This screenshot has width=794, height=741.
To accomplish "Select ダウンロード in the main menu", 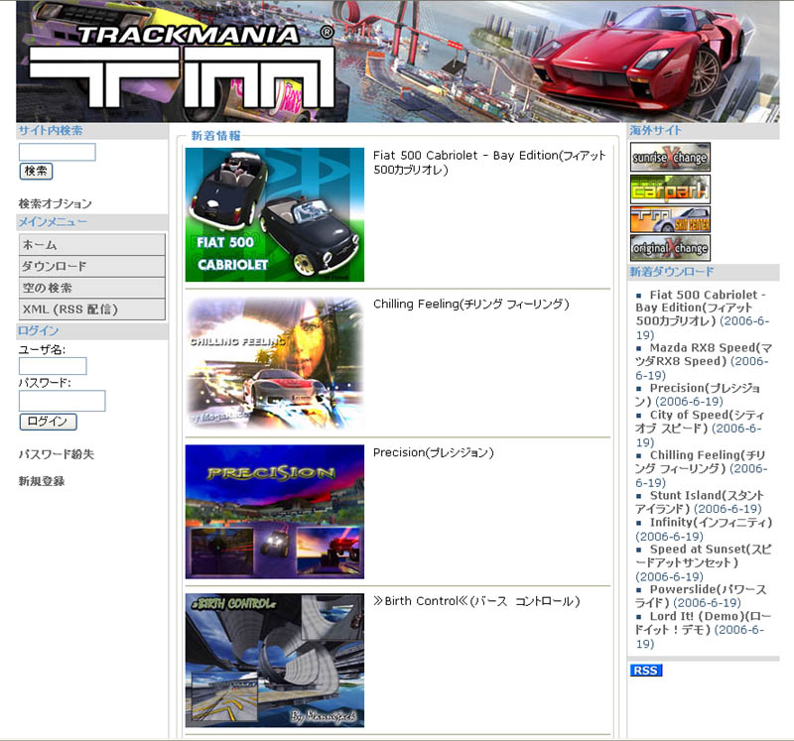I will (x=91, y=267).
